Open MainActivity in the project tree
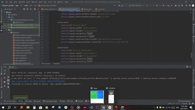The width and height of the screenshot is (195, 110). [18, 22]
